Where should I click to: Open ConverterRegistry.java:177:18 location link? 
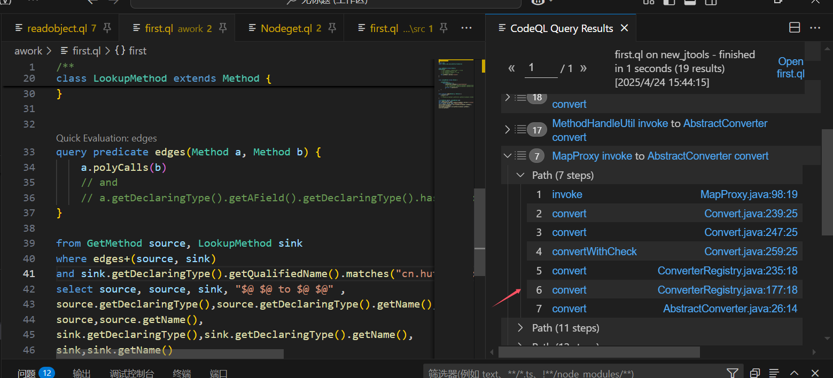tap(727, 290)
